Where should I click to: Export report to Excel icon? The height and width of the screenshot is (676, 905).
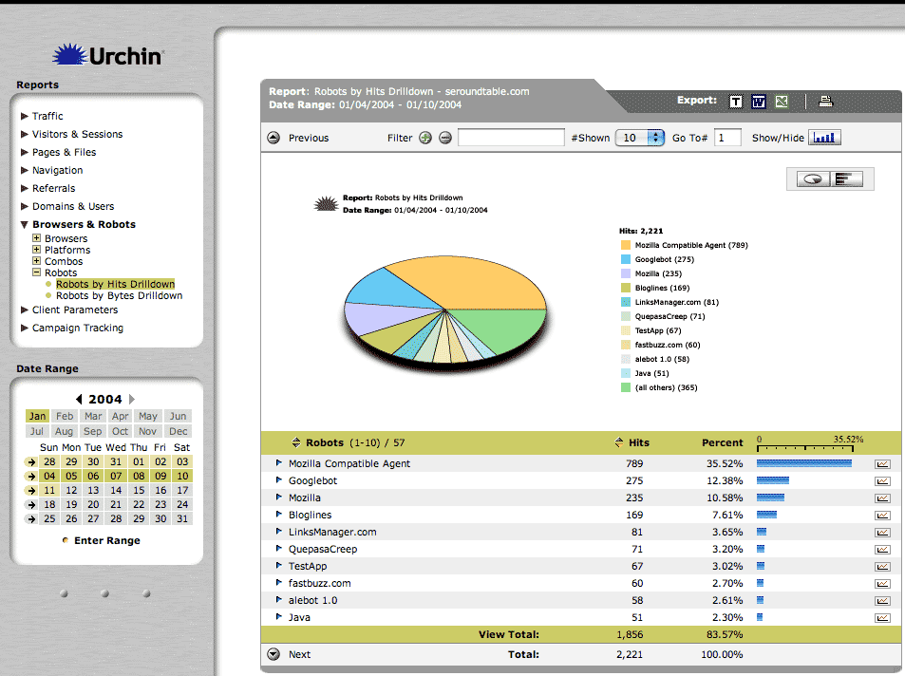tap(782, 102)
